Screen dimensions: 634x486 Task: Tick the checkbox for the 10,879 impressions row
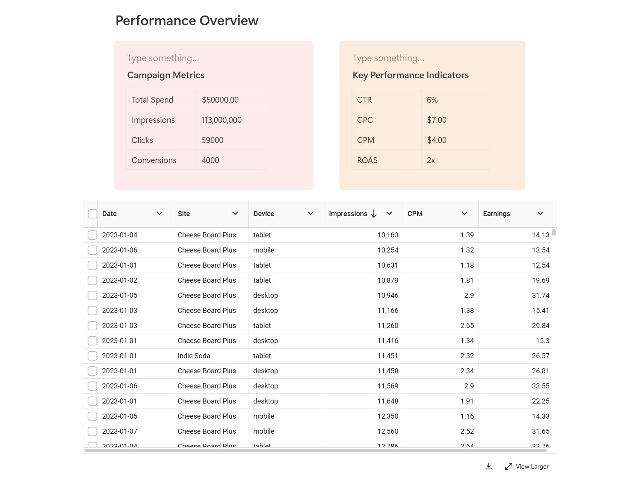click(x=92, y=280)
